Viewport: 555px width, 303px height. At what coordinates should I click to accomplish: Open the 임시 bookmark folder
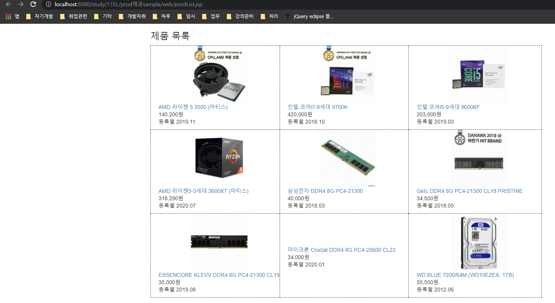pos(186,17)
